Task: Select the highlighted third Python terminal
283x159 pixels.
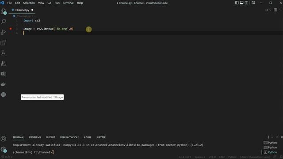Action: [x=270, y=152]
